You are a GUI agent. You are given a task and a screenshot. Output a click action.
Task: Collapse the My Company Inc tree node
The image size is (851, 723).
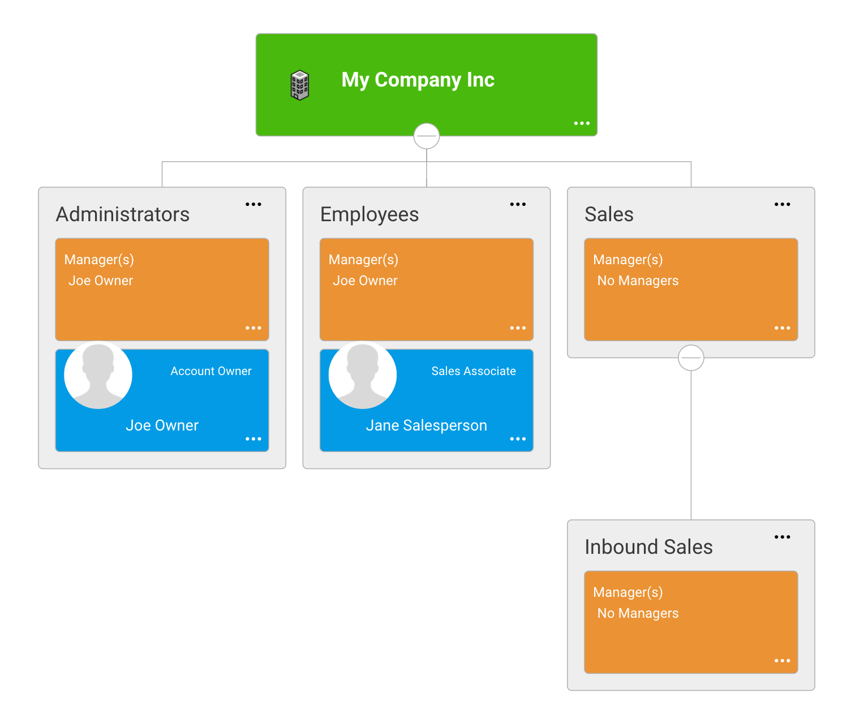427,136
